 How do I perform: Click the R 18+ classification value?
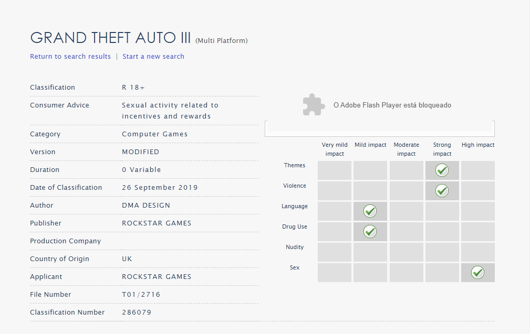coord(133,88)
